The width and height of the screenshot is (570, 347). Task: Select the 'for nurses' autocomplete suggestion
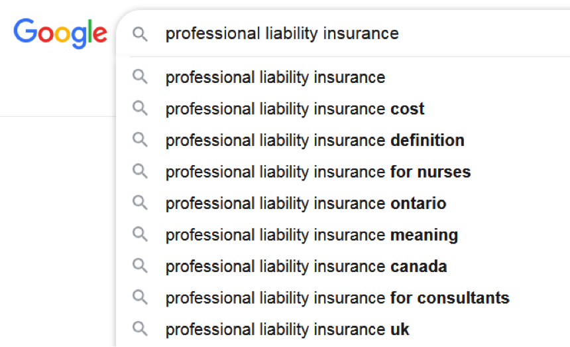pyautogui.click(x=318, y=172)
